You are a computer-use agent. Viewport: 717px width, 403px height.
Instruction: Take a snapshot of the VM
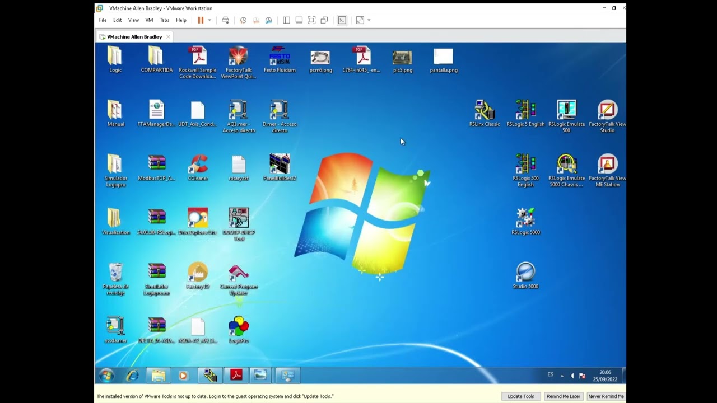tap(243, 20)
